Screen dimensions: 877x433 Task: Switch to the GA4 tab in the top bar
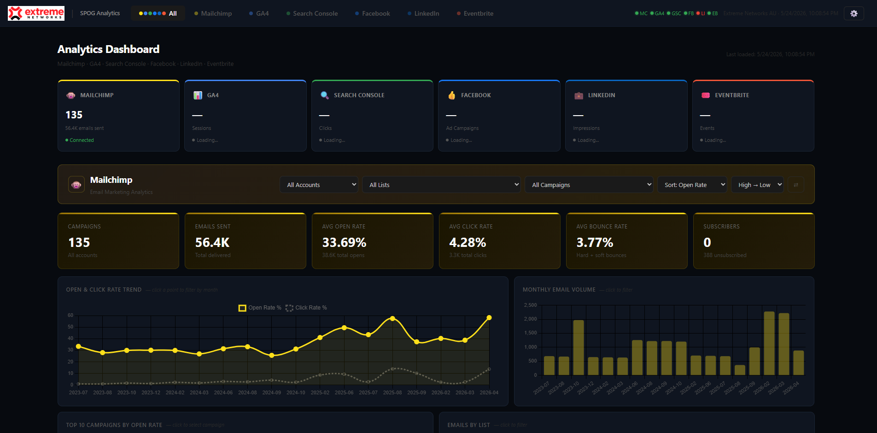[x=259, y=13]
